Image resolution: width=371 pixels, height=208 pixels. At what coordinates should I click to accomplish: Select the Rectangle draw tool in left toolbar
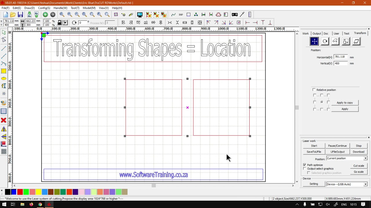tap(4, 71)
